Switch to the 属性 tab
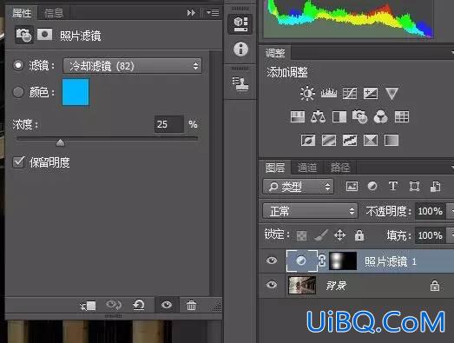The width and height of the screenshot is (454, 343). [22, 13]
